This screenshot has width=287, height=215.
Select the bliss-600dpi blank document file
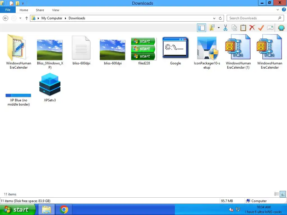tap(81, 50)
